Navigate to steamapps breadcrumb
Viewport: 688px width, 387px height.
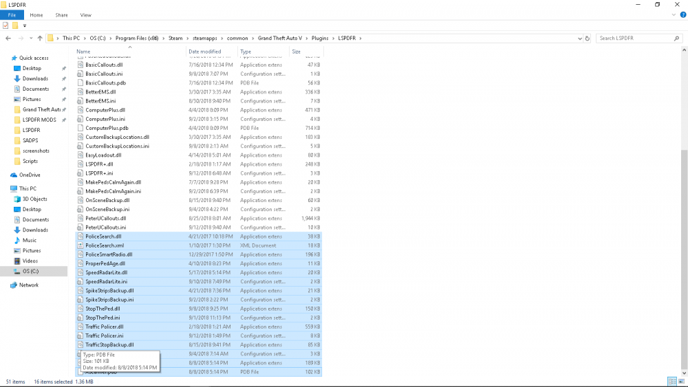pyautogui.click(x=205, y=38)
